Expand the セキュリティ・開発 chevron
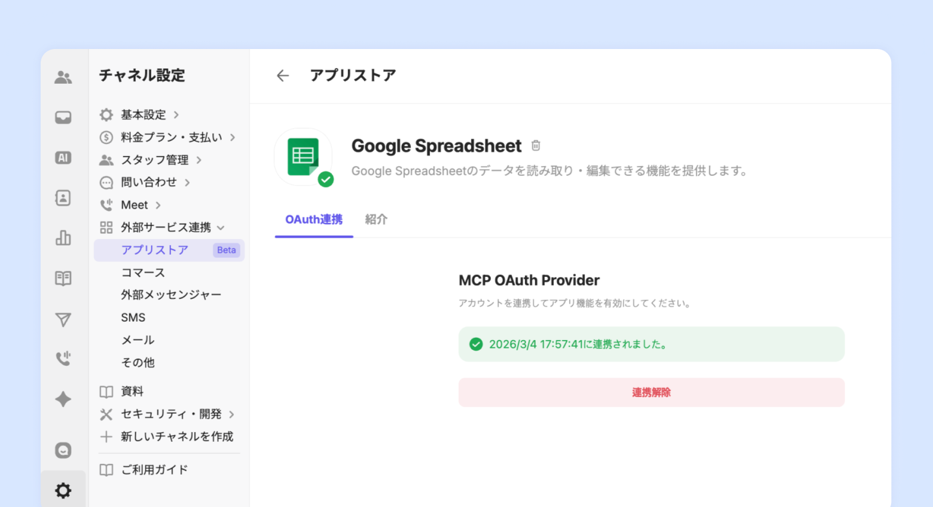 [231, 414]
